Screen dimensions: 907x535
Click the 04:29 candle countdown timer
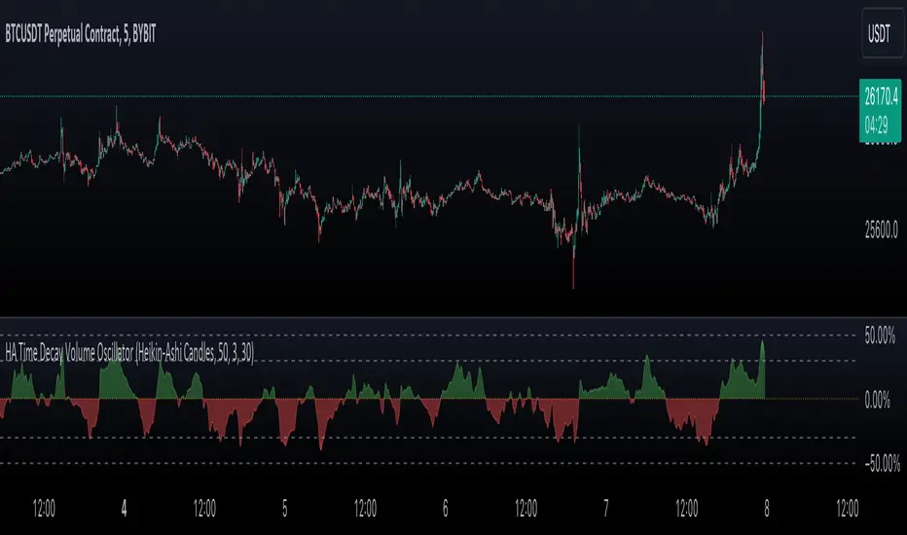tap(876, 125)
